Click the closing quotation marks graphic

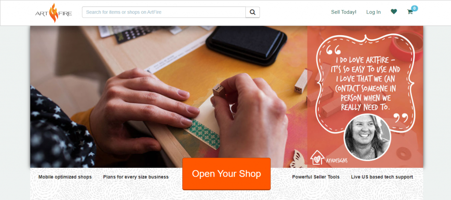[x=401, y=118]
